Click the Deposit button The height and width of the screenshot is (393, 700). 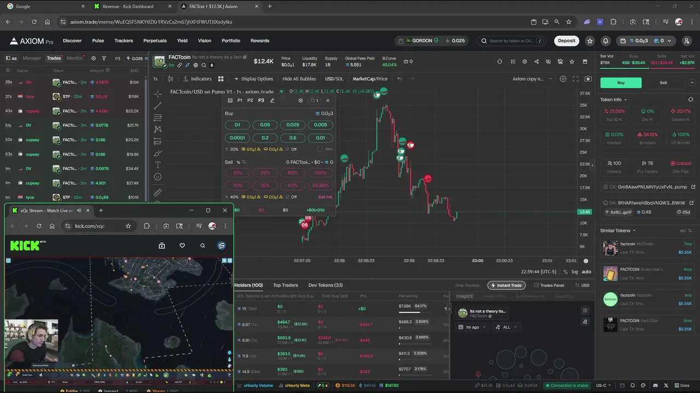pyautogui.click(x=567, y=41)
